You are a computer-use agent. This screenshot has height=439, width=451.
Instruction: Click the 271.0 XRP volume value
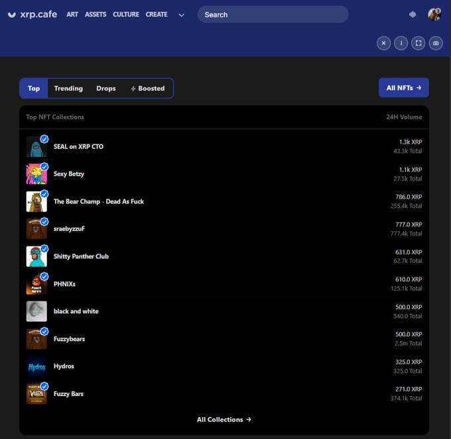pyautogui.click(x=409, y=389)
